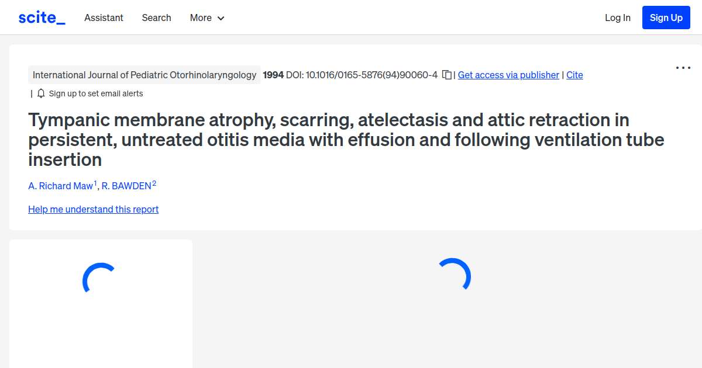This screenshot has height=368, width=702.
Task: Click the superscript 1 after A. Richard Maw
Action: click(x=94, y=182)
